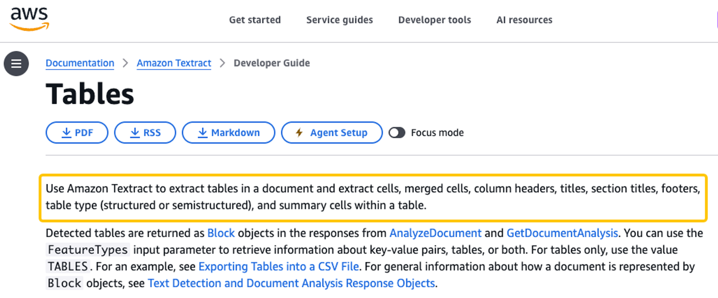Click the chevron after Amazon Textract breadcrumb

pyautogui.click(x=223, y=63)
